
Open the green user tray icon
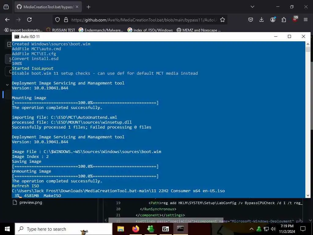click(259, 229)
